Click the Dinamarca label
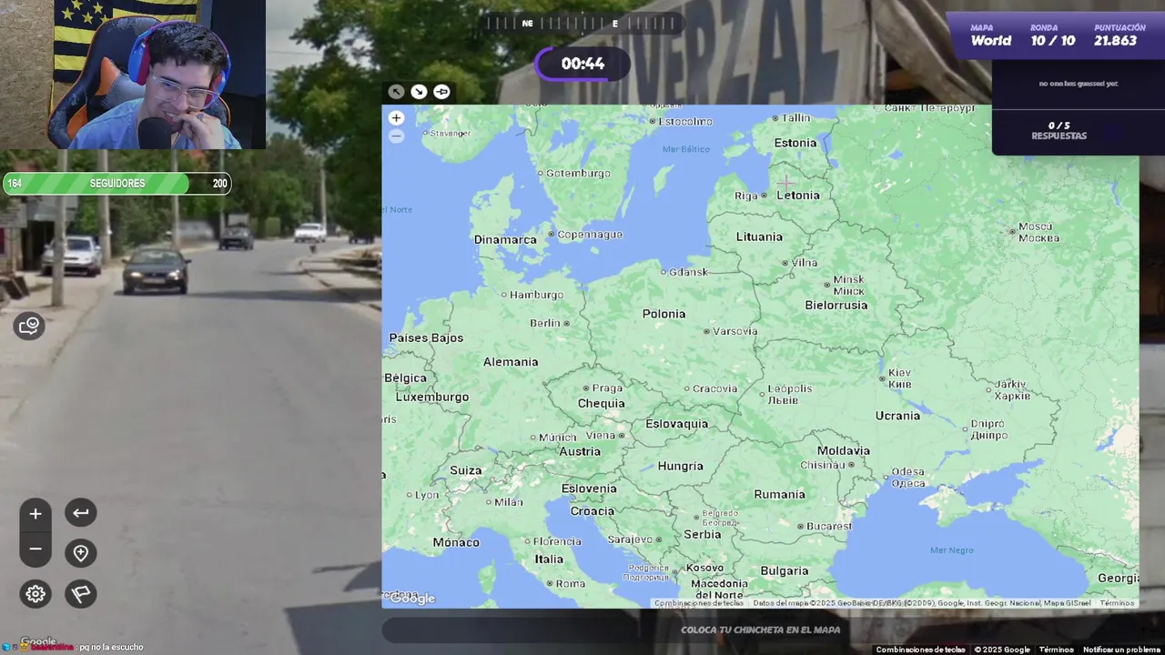1165x655 pixels. [x=505, y=240]
